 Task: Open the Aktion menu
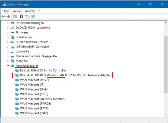[x=17, y=11]
